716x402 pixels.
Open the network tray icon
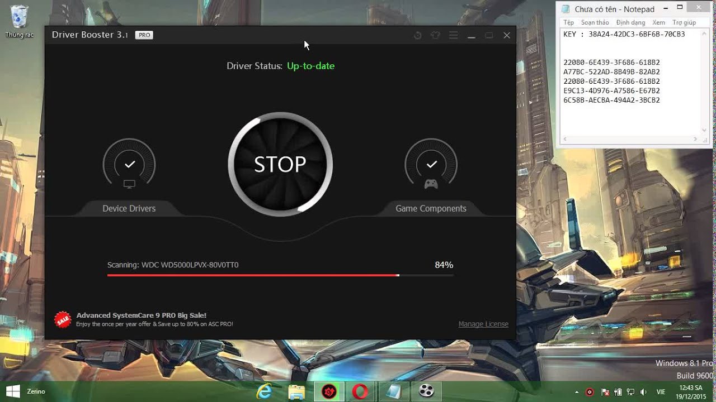click(x=631, y=392)
